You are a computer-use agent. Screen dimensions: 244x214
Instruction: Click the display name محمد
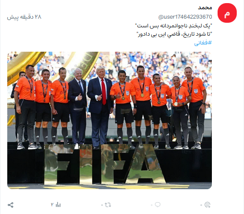coord(205,8)
